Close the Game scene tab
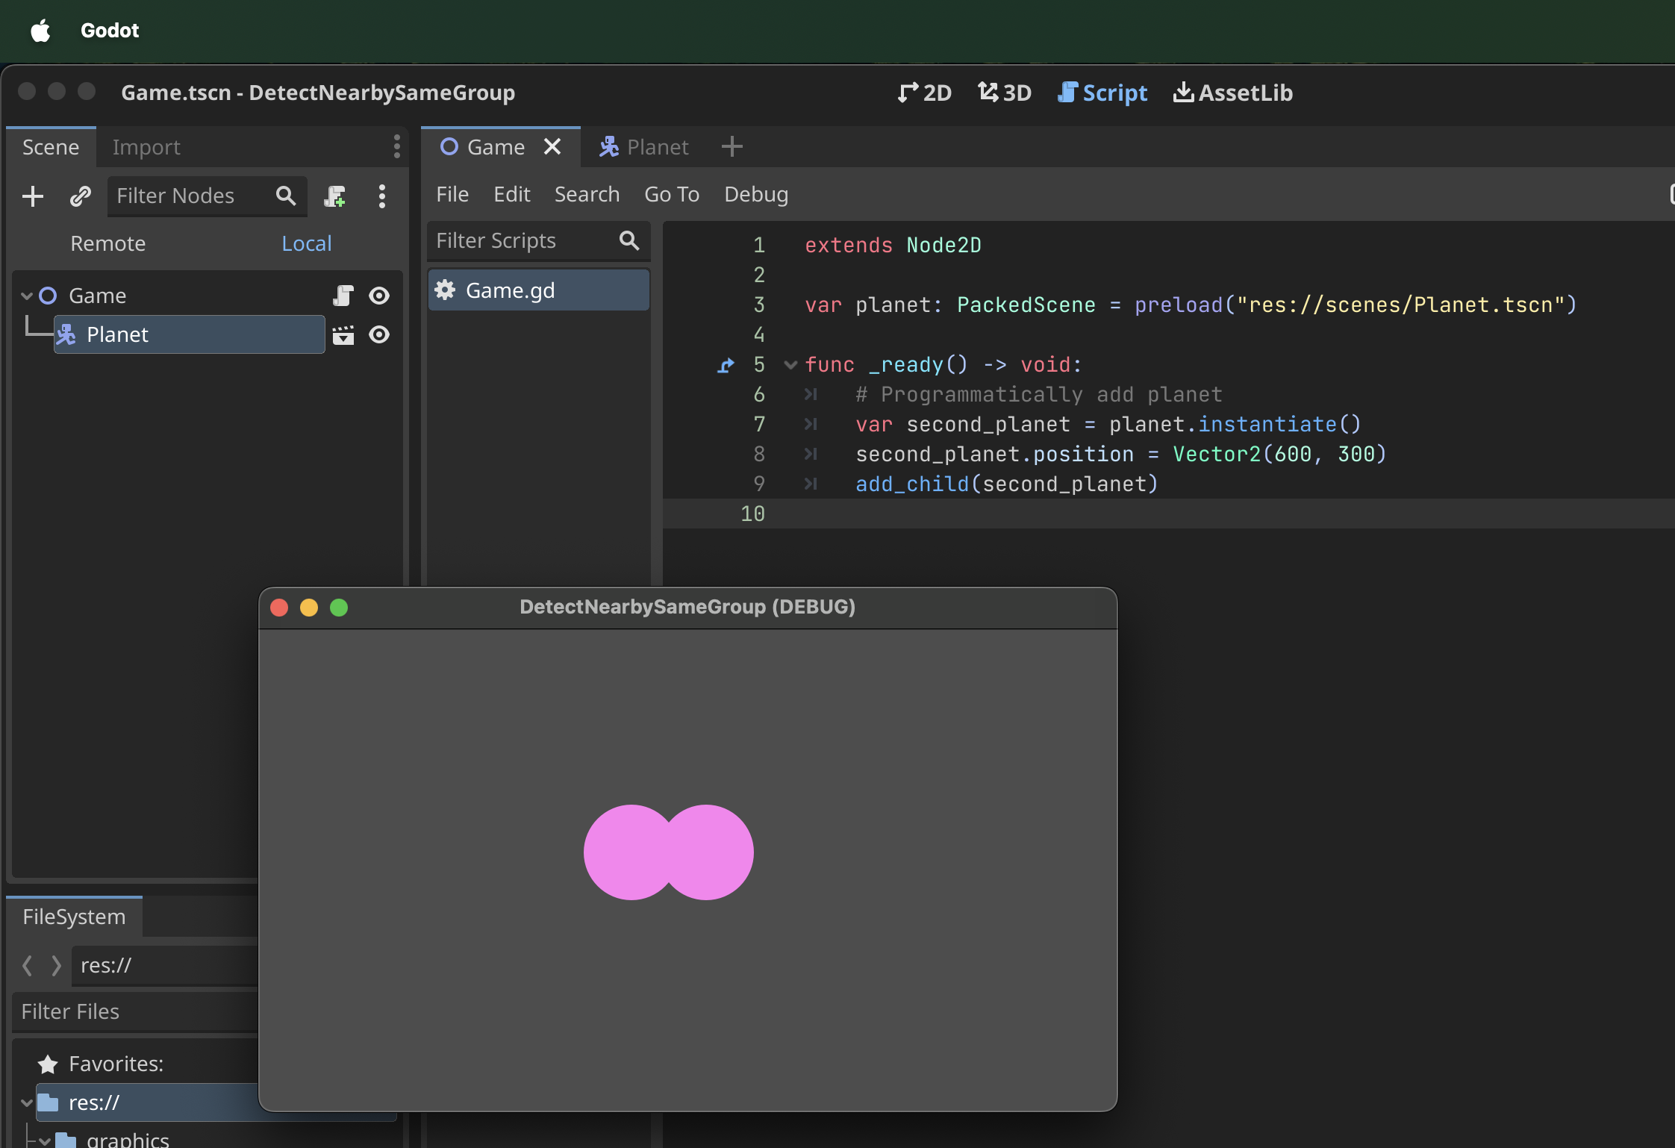1675x1148 pixels. 552,146
